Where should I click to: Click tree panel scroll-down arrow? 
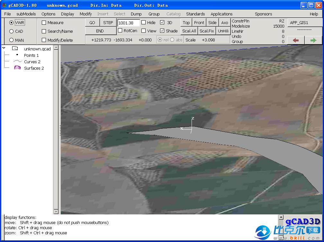coord(56,212)
